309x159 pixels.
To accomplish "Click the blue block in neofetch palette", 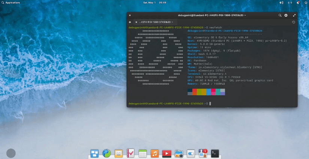I will click(x=209, y=92).
